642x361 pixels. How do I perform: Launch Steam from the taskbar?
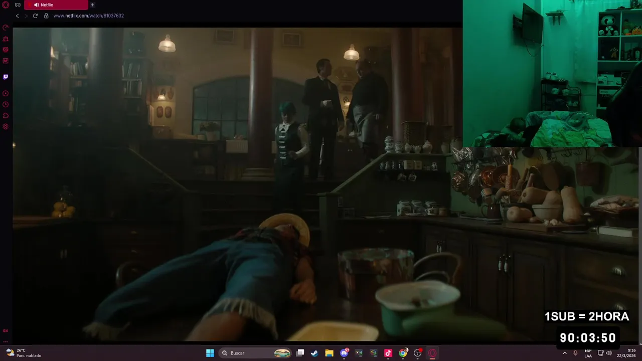314,353
